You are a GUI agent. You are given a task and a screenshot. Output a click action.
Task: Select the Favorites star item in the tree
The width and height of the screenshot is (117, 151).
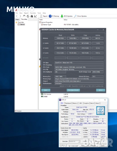click(19, 22)
